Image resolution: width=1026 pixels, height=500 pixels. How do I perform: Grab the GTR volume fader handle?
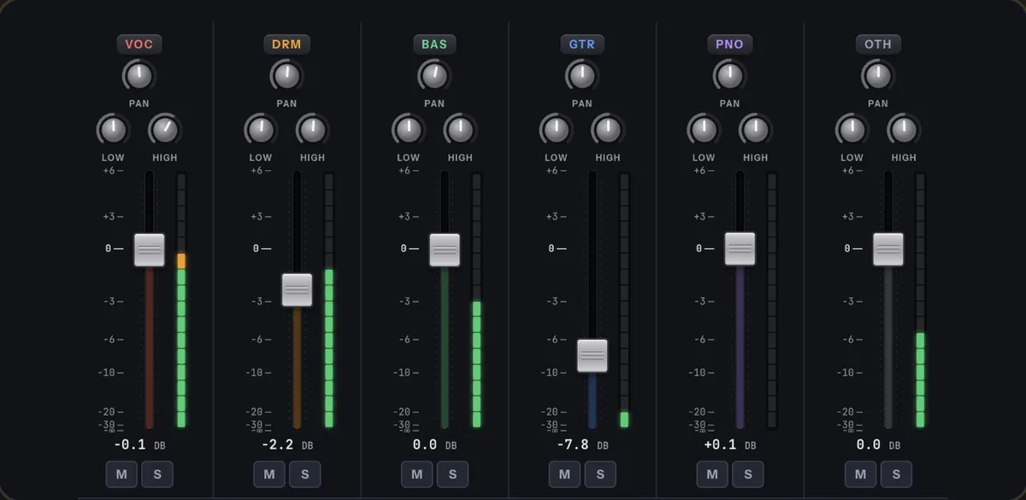click(x=592, y=355)
